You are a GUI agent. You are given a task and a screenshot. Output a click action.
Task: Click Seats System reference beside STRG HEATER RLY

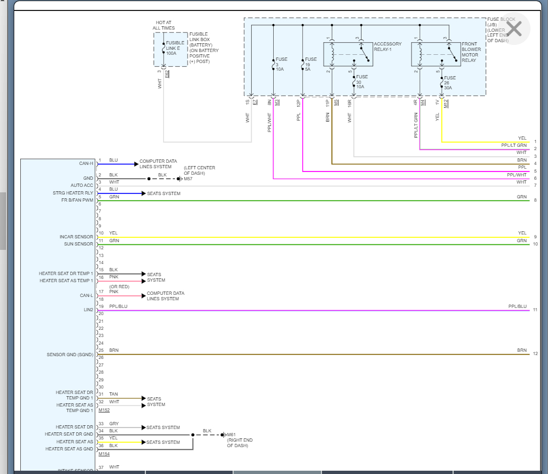pos(163,193)
